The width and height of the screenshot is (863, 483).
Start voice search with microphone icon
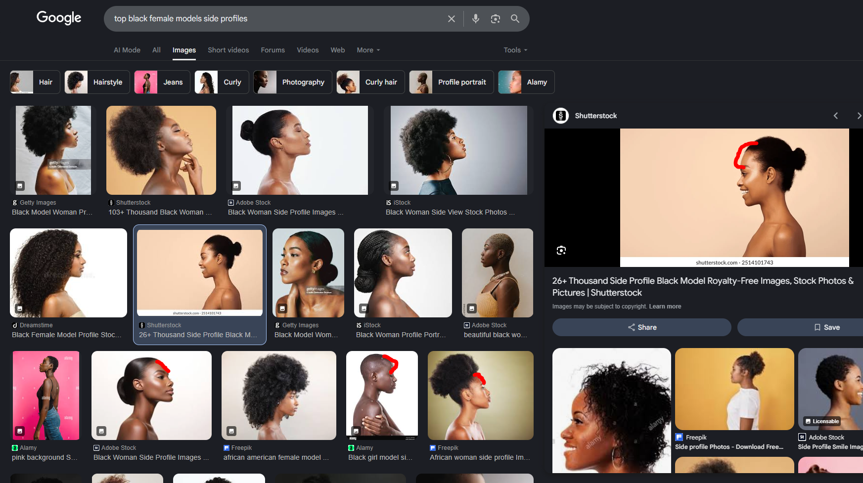[x=475, y=19]
